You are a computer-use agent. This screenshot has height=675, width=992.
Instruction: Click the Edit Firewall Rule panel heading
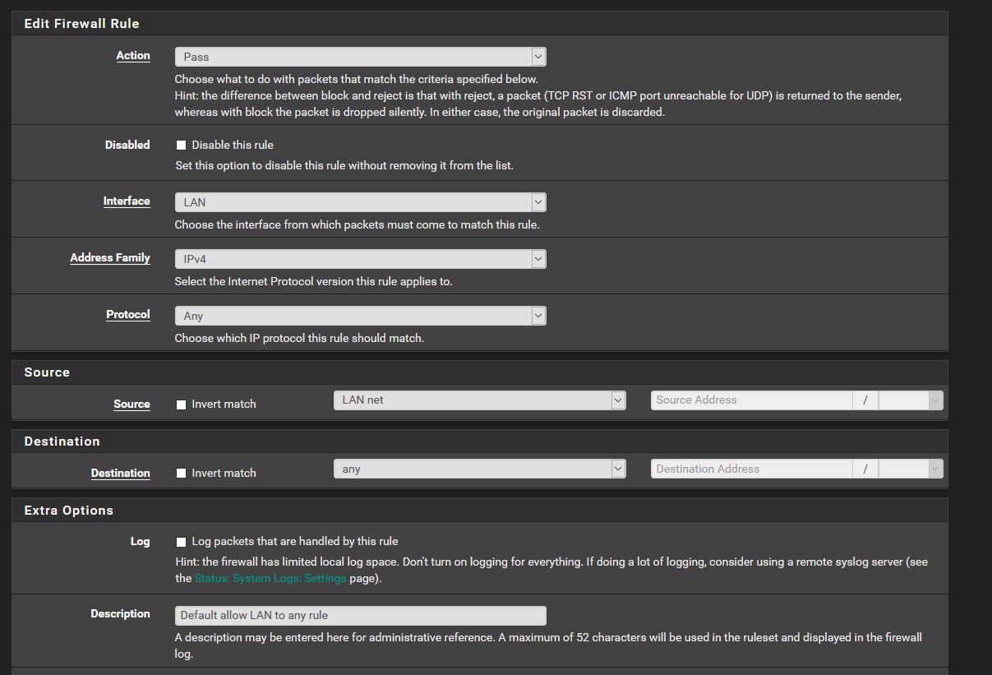click(x=82, y=24)
